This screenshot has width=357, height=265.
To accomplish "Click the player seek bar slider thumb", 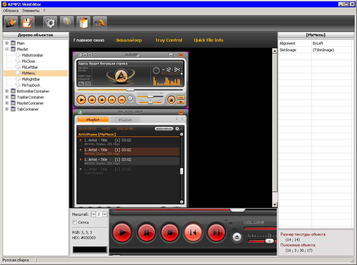I will pos(130,90).
